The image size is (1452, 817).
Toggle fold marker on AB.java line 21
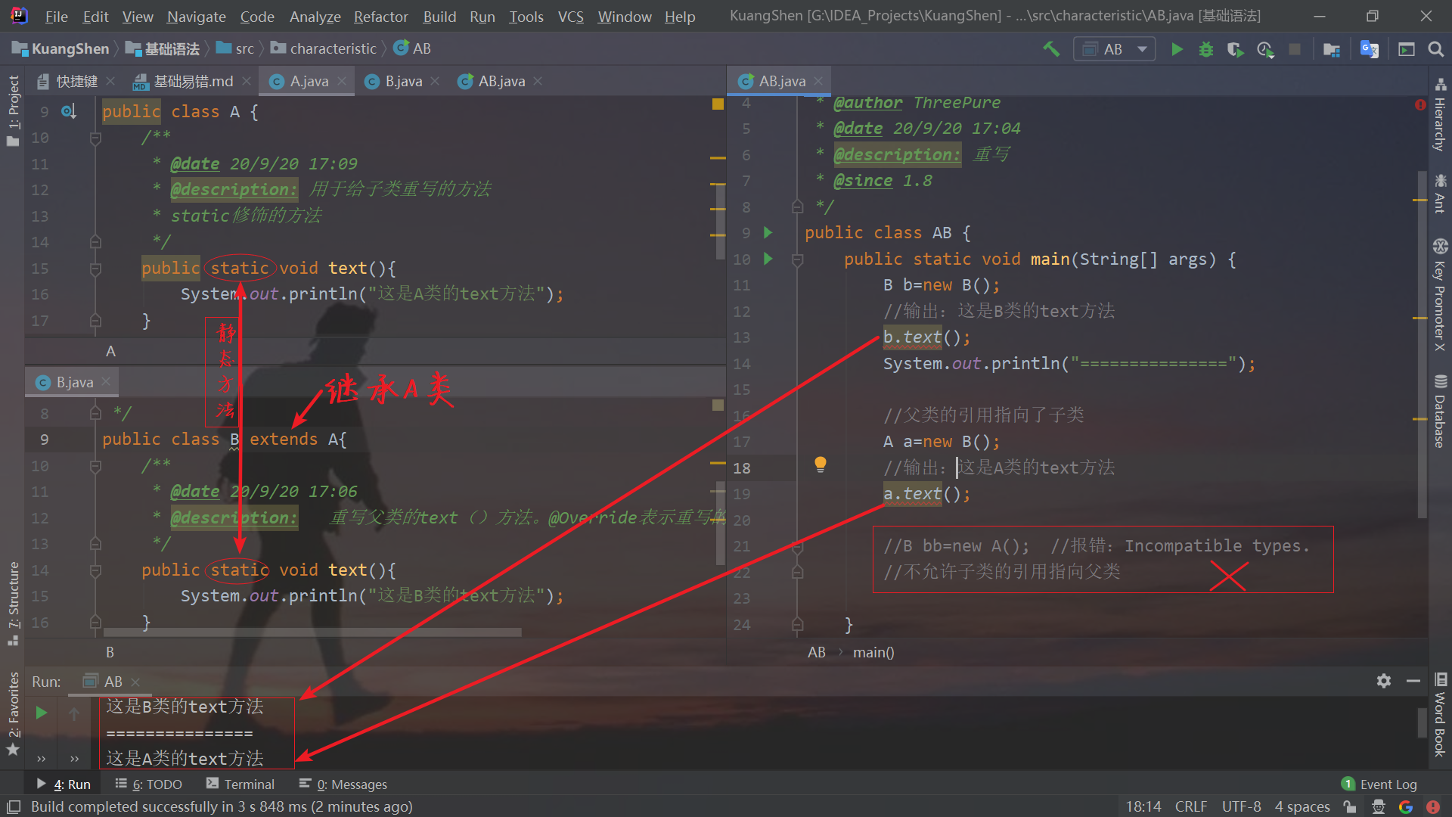click(x=797, y=546)
